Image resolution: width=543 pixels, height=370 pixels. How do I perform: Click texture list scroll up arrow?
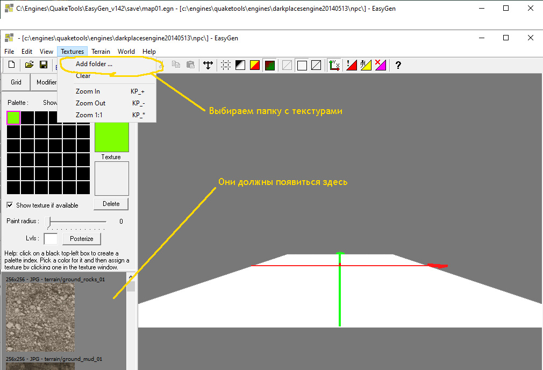[131, 277]
